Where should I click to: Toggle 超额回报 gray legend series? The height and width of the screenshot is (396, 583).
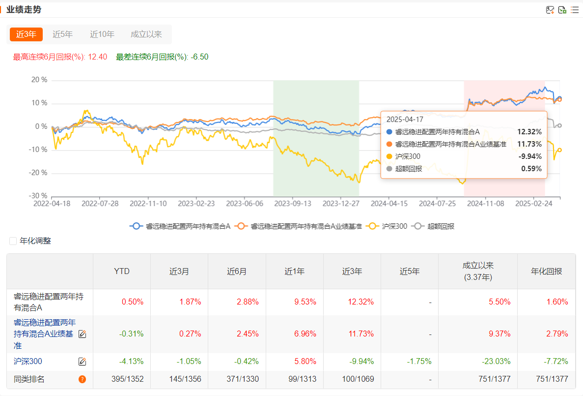[419, 226]
